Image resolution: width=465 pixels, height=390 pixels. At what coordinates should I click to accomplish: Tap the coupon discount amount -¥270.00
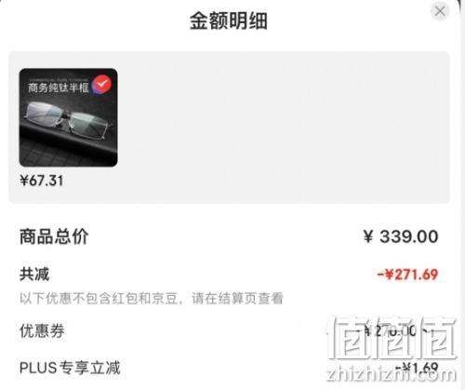click(386, 331)
